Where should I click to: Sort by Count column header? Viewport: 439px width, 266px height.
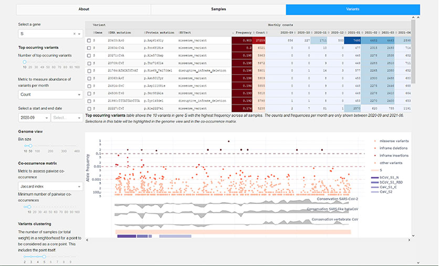tap(260, 33)
